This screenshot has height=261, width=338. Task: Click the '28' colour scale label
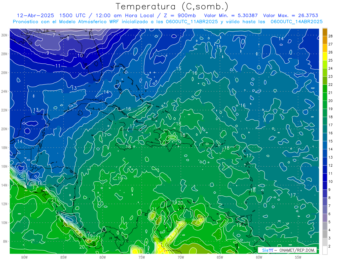(330, 36)
